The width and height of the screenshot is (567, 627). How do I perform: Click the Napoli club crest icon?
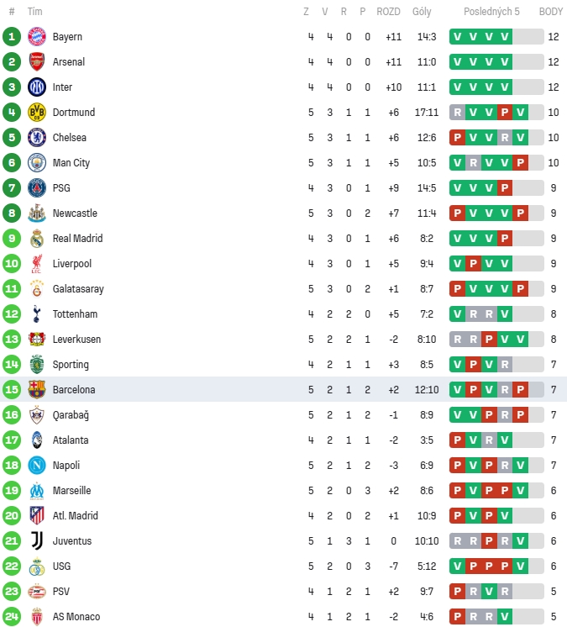[36, 466]
